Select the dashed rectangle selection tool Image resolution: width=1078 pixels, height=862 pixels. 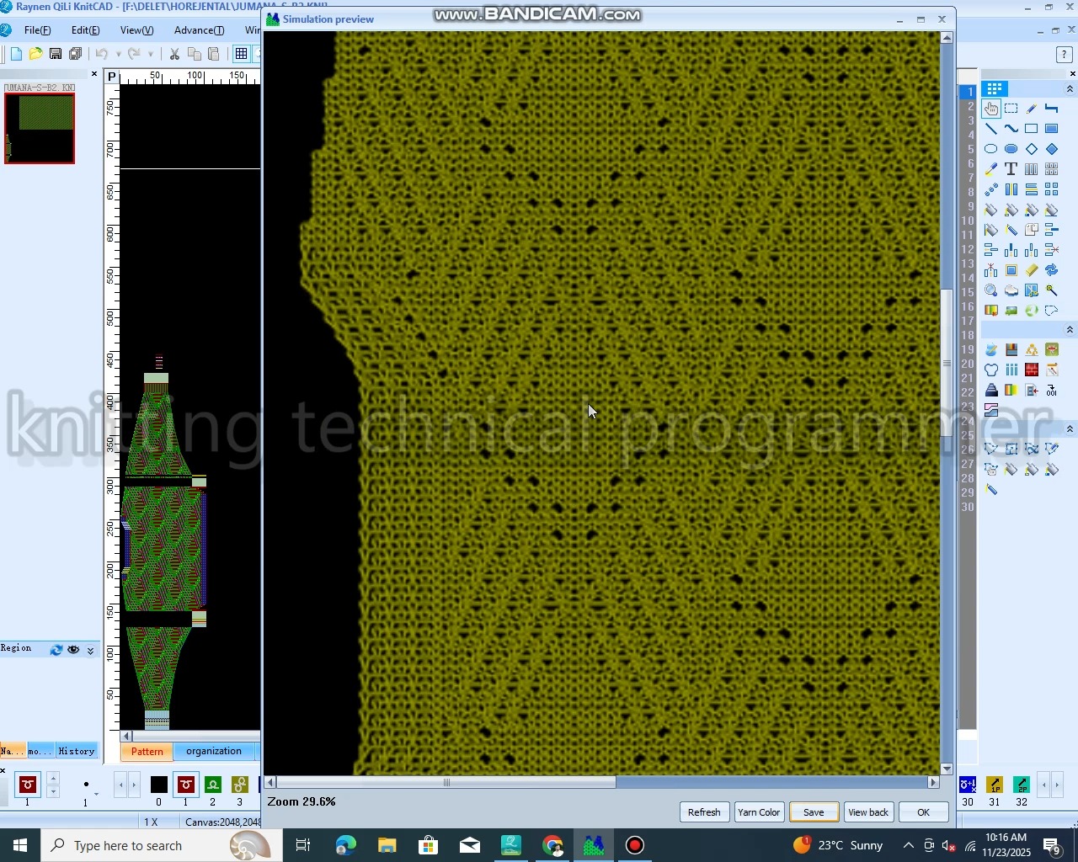click(x=1011, y=109)
